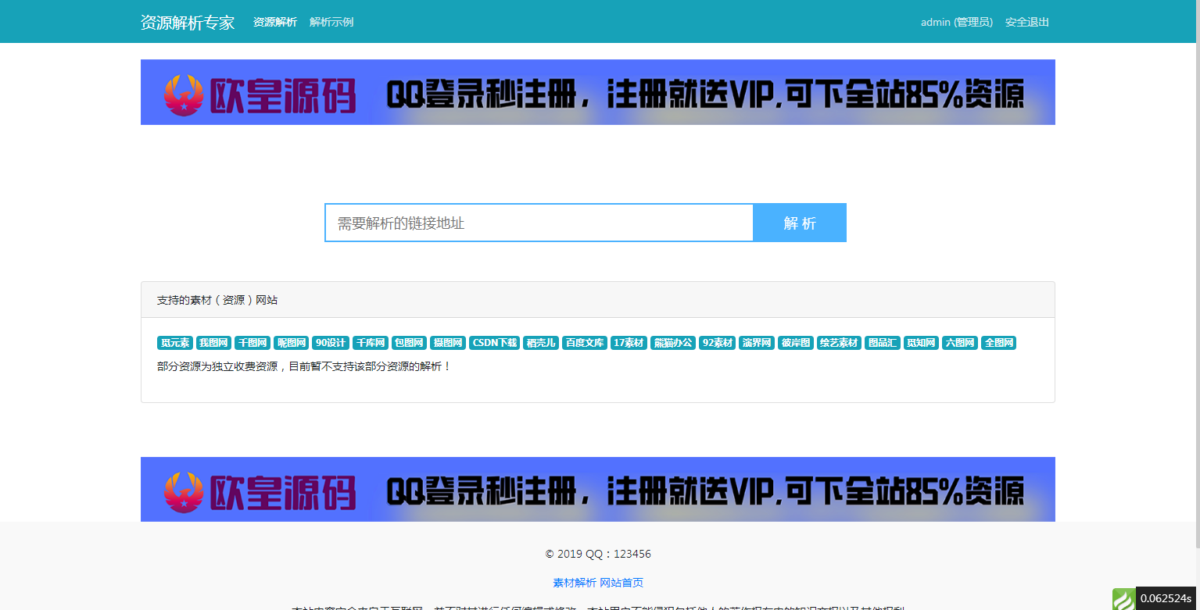The height and width of the screenshot is (610, 1200).
Task: Click the admin (管理员) account label
Action: coord(956,21)
